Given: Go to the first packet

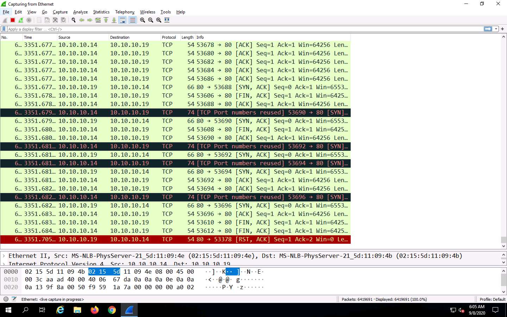Looking at the screenshot, I should pos(106,20).
